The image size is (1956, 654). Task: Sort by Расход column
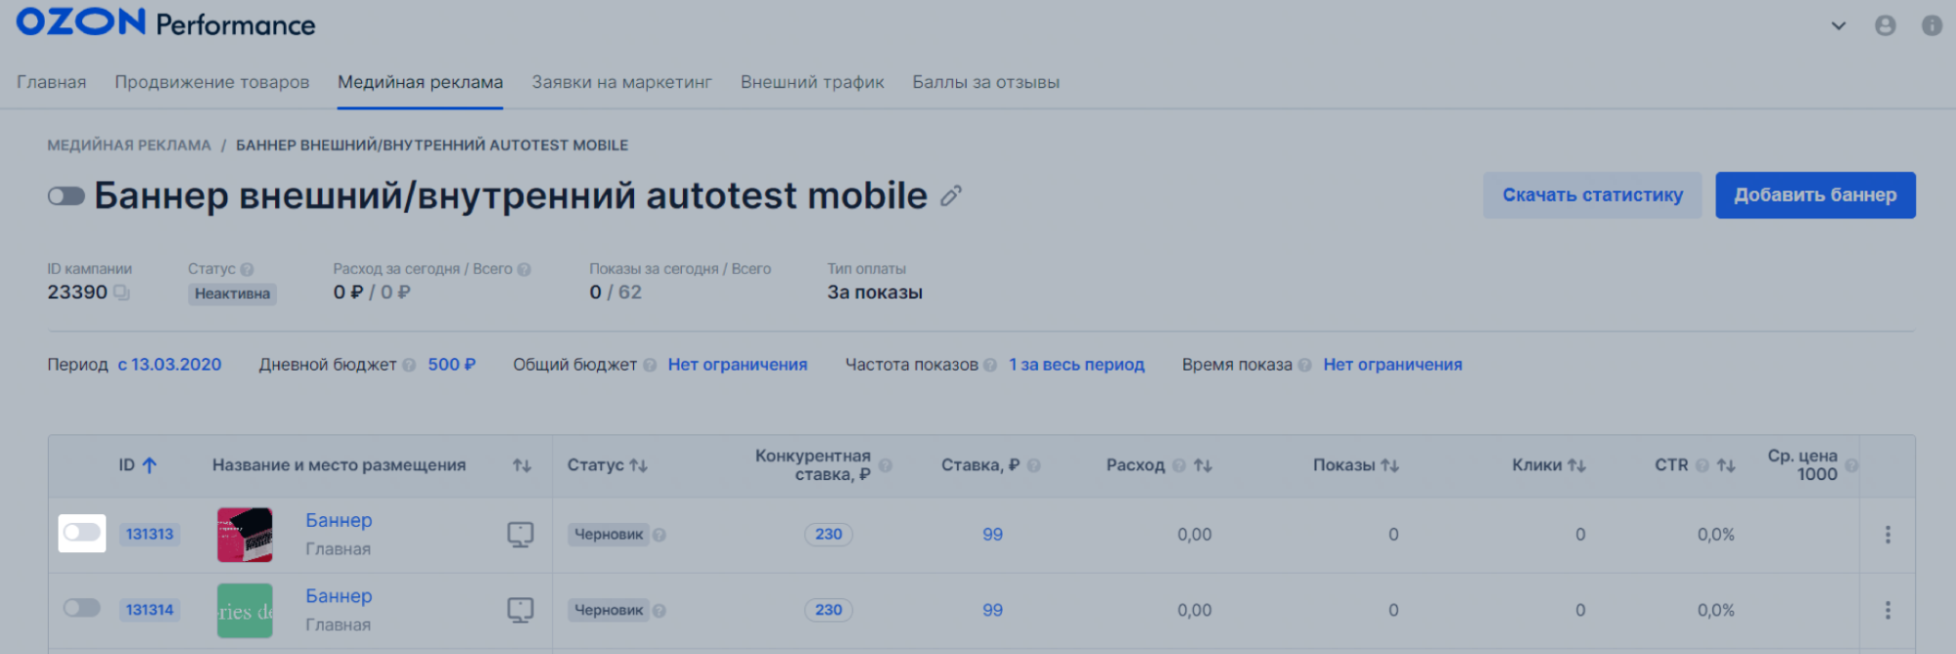pyautogui.click(x=1203, y=465)
